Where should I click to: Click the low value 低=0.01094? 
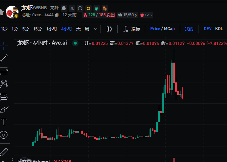(x=147, y=43)
